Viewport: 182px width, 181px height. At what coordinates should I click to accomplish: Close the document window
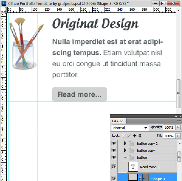tap(173, 3)
